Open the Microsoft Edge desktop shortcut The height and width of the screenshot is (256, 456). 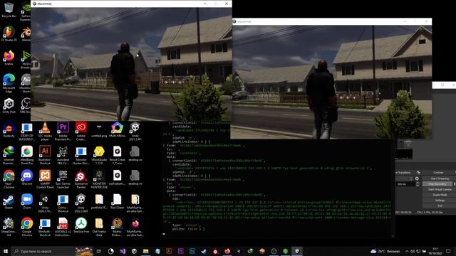(9, 83)
